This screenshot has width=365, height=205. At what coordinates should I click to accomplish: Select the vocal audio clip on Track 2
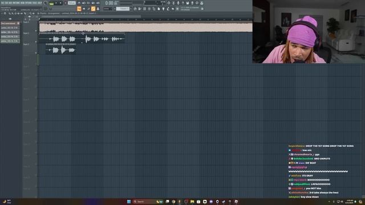(x=82, y=38)
